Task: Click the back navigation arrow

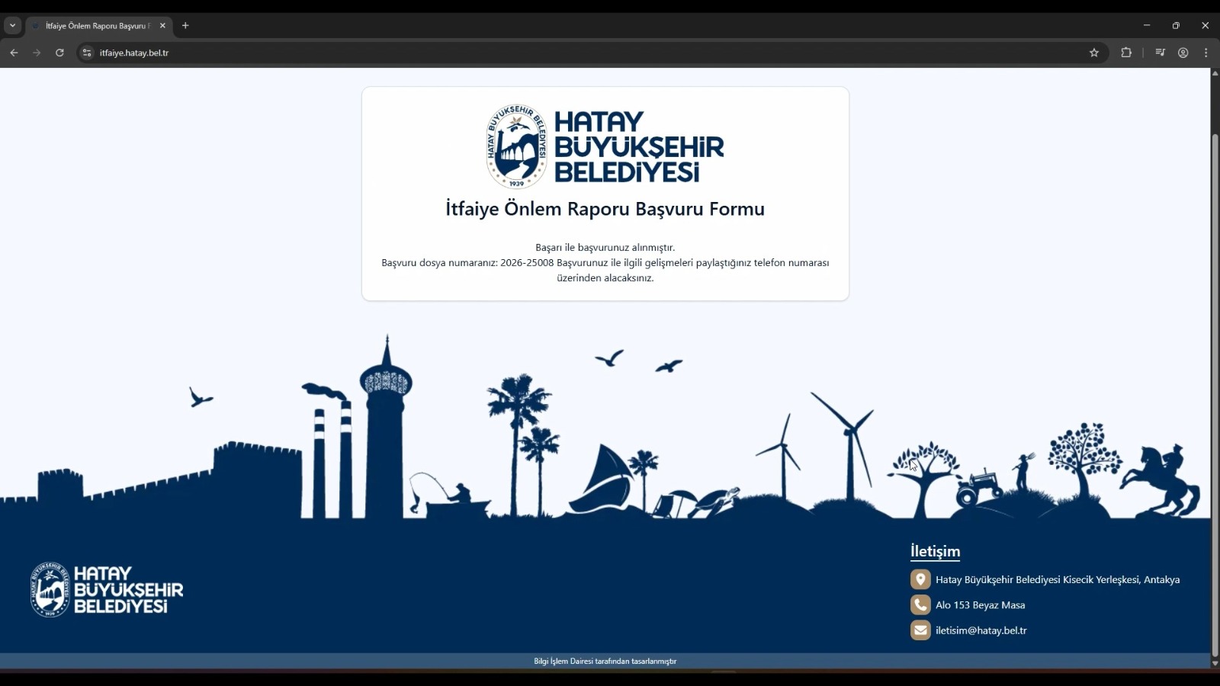Action: pyautogui.click(x=14, y=53)
